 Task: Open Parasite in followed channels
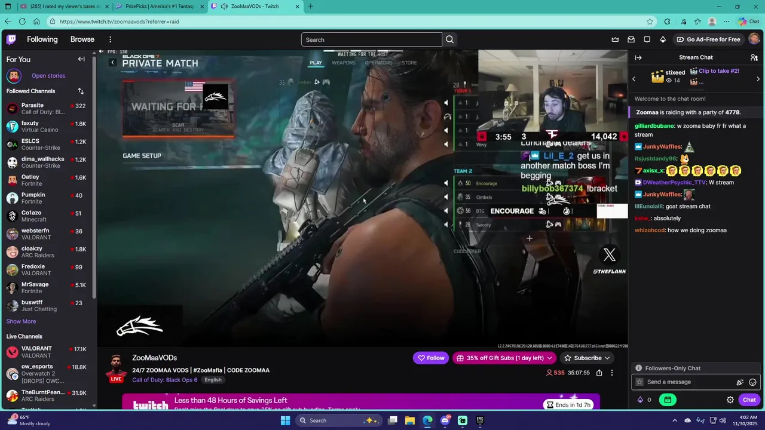click(46, 109)
